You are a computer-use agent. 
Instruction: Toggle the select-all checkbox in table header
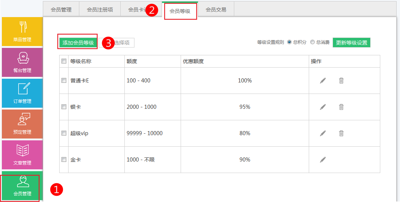[x=64, y=61]
